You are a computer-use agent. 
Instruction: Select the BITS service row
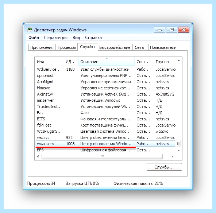point(105,119)
